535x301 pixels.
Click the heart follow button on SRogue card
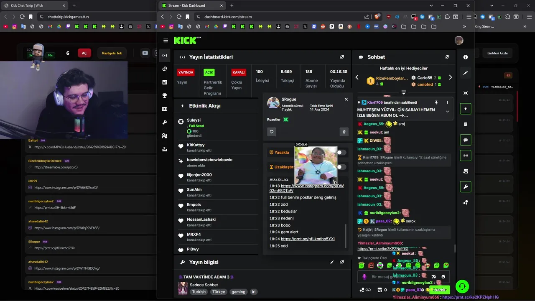coord(272,132)
